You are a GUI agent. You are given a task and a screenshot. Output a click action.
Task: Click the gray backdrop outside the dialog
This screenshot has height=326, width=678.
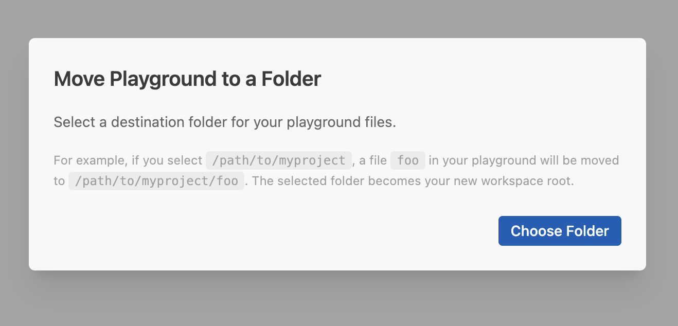[15, 163]
